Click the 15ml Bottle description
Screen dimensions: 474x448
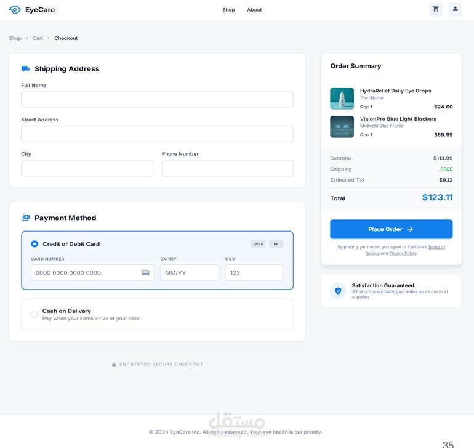click(371, 98)
